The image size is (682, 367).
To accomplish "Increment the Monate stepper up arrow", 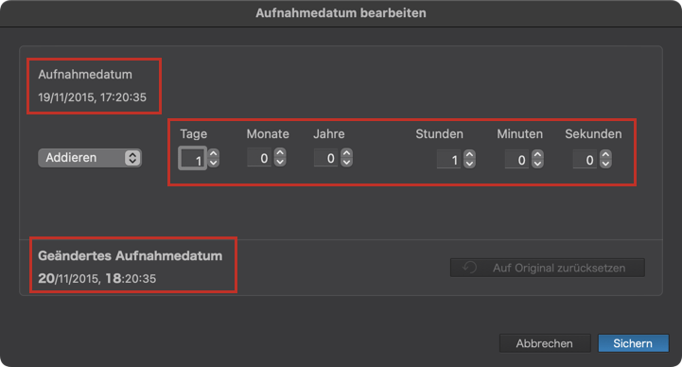I will [x=280, y=152].
